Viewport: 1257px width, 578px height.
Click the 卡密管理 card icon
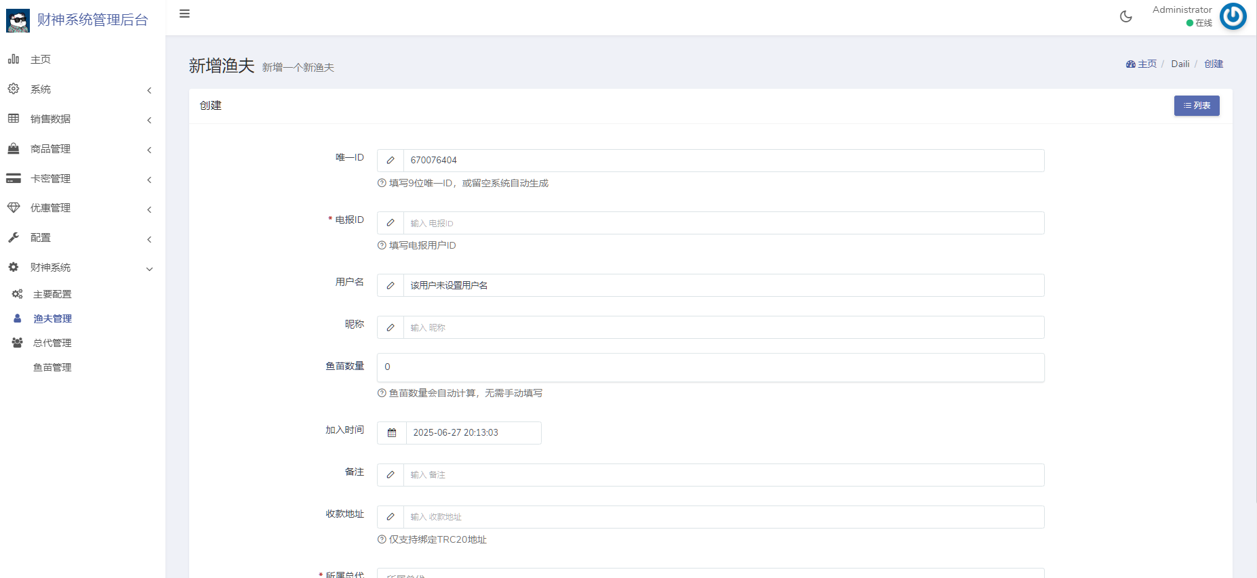[x=14, y=178]
